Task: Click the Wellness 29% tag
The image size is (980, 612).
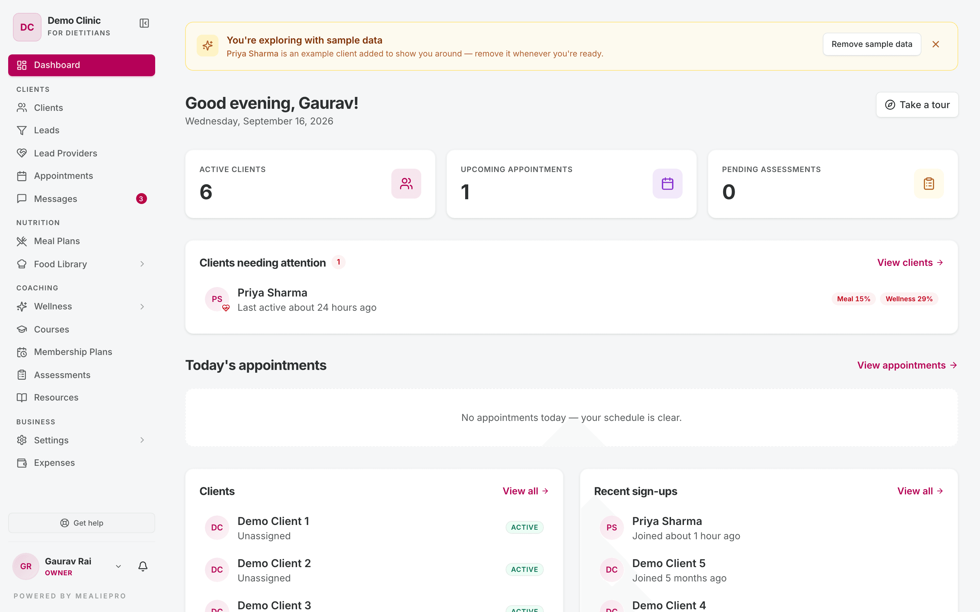Action: pos(909,299)
